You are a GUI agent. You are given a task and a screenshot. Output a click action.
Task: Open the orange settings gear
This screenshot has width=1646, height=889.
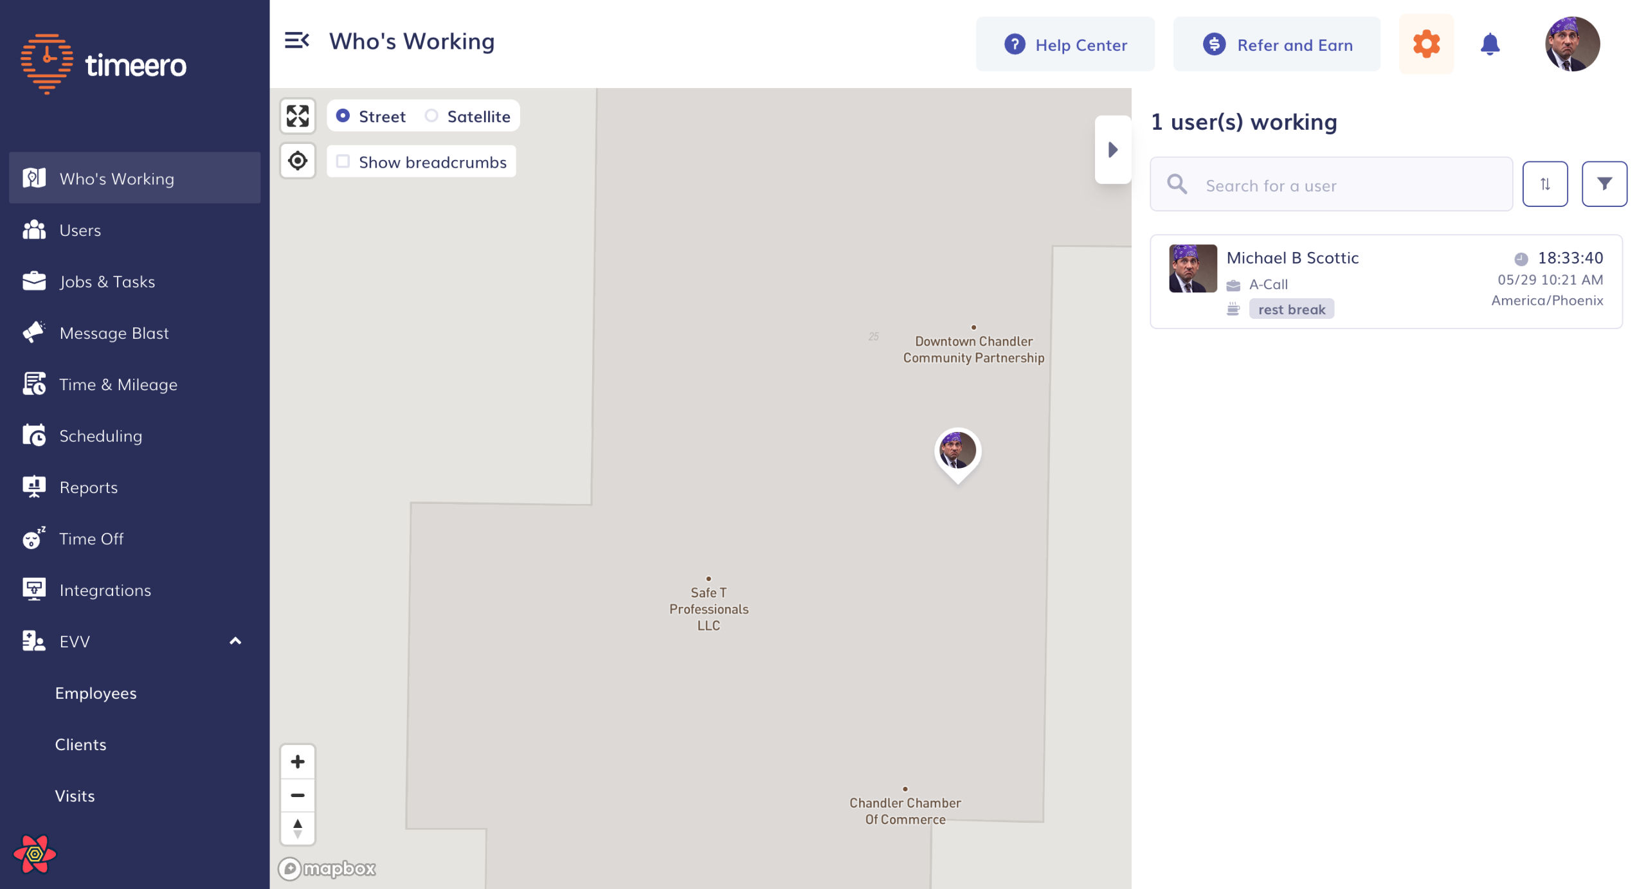(1425, 44)
